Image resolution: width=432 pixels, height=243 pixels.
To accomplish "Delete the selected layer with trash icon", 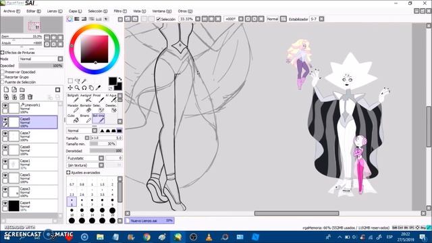I will (x=30, y=97).
